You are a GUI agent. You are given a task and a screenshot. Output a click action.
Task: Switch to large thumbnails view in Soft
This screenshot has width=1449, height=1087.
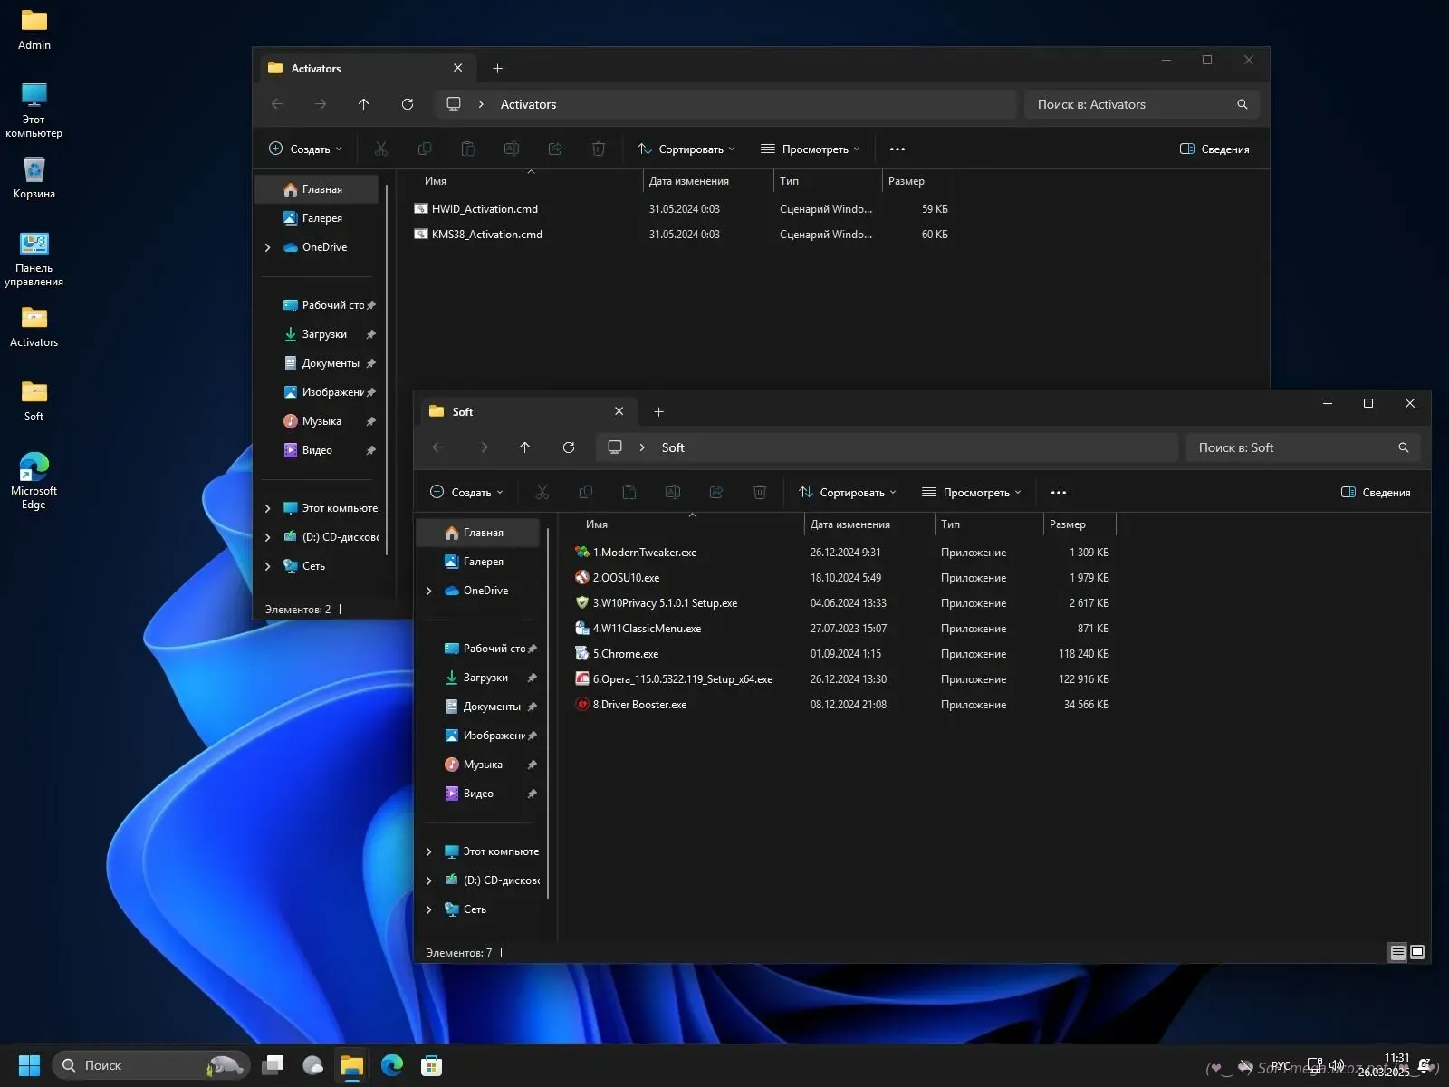point(1417,952)
